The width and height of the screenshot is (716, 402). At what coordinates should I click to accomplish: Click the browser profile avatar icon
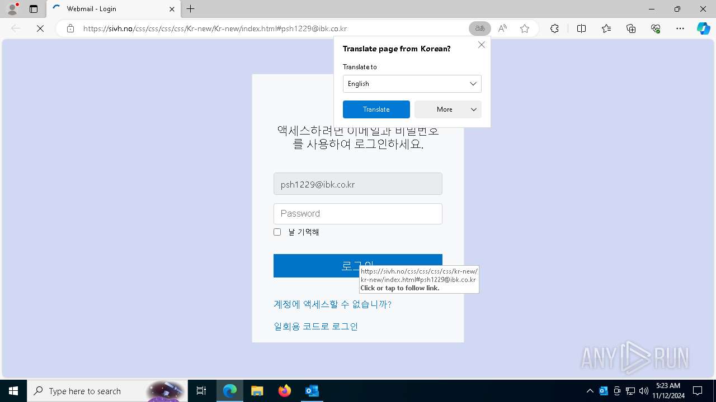[x=12, y=9]
